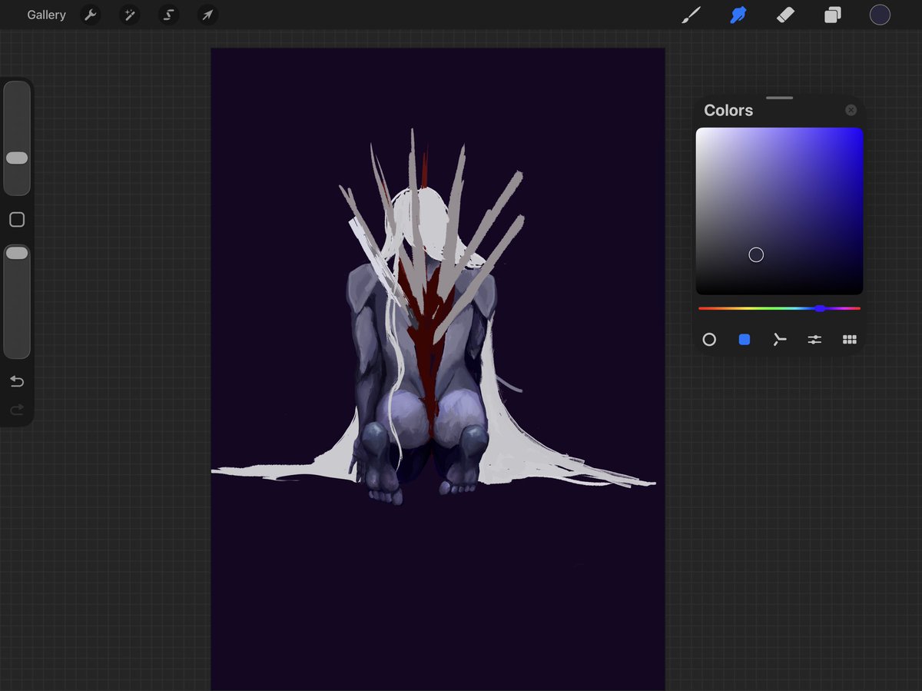Viewport: 922px width, 691px height.
Task: Switch to the Value sliders color mode
Action: coord(814,339)
